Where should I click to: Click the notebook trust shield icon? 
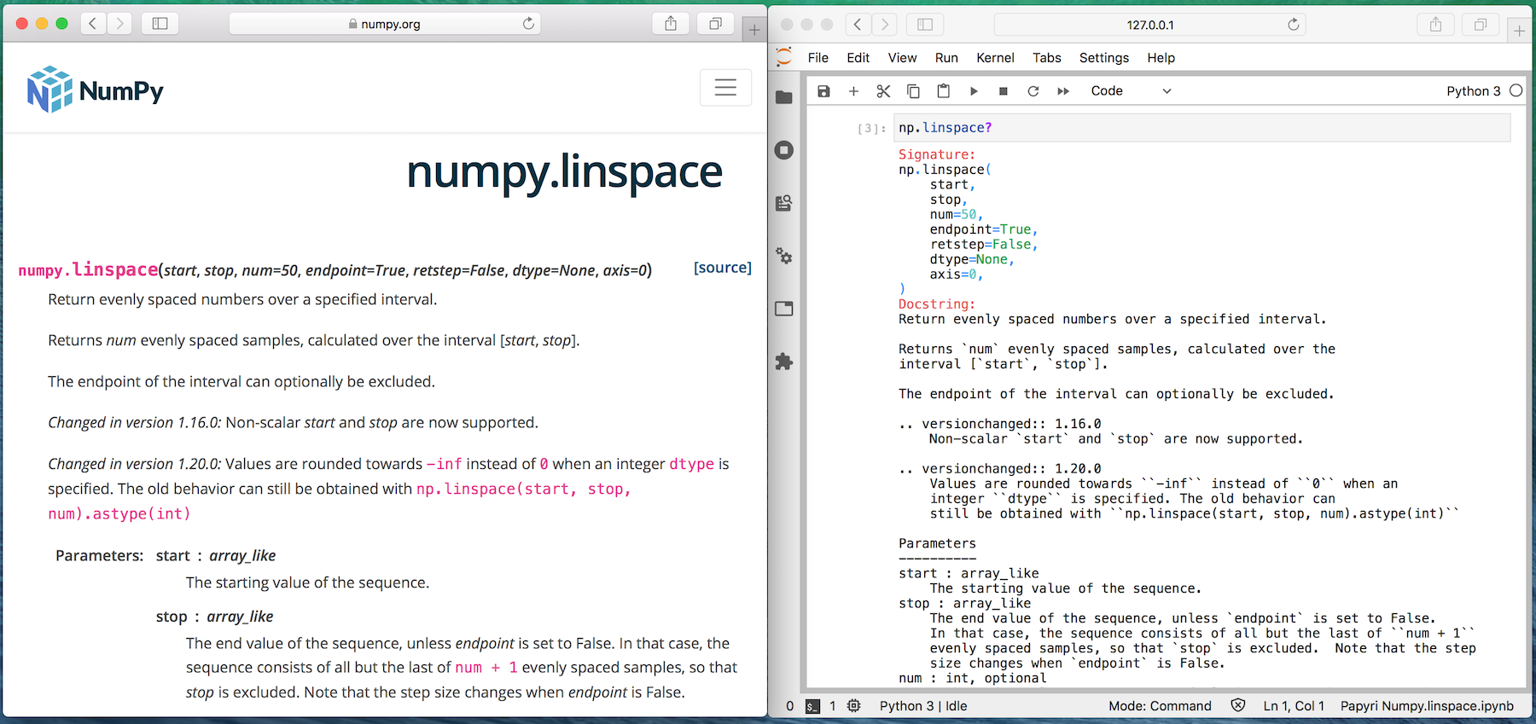[x=1238, y=705]
